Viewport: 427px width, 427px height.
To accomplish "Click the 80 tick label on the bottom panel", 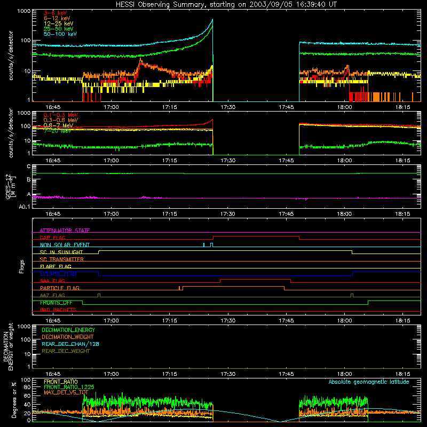I will click(x=27, y=387).
